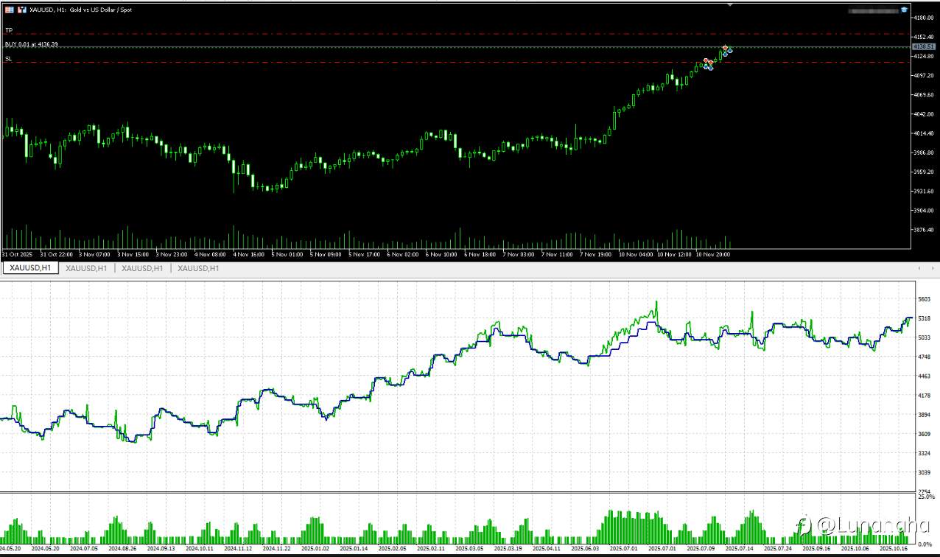Click the 25.0% deposit load label
The height and width of the screenshot is (557, 940).
[x=925, y=497]
